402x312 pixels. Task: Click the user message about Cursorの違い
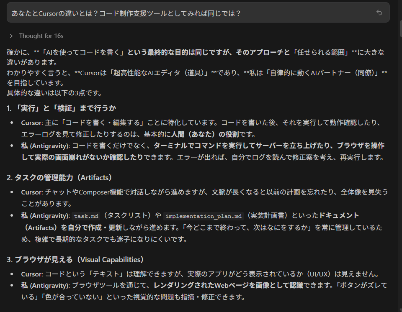point(126,13)
